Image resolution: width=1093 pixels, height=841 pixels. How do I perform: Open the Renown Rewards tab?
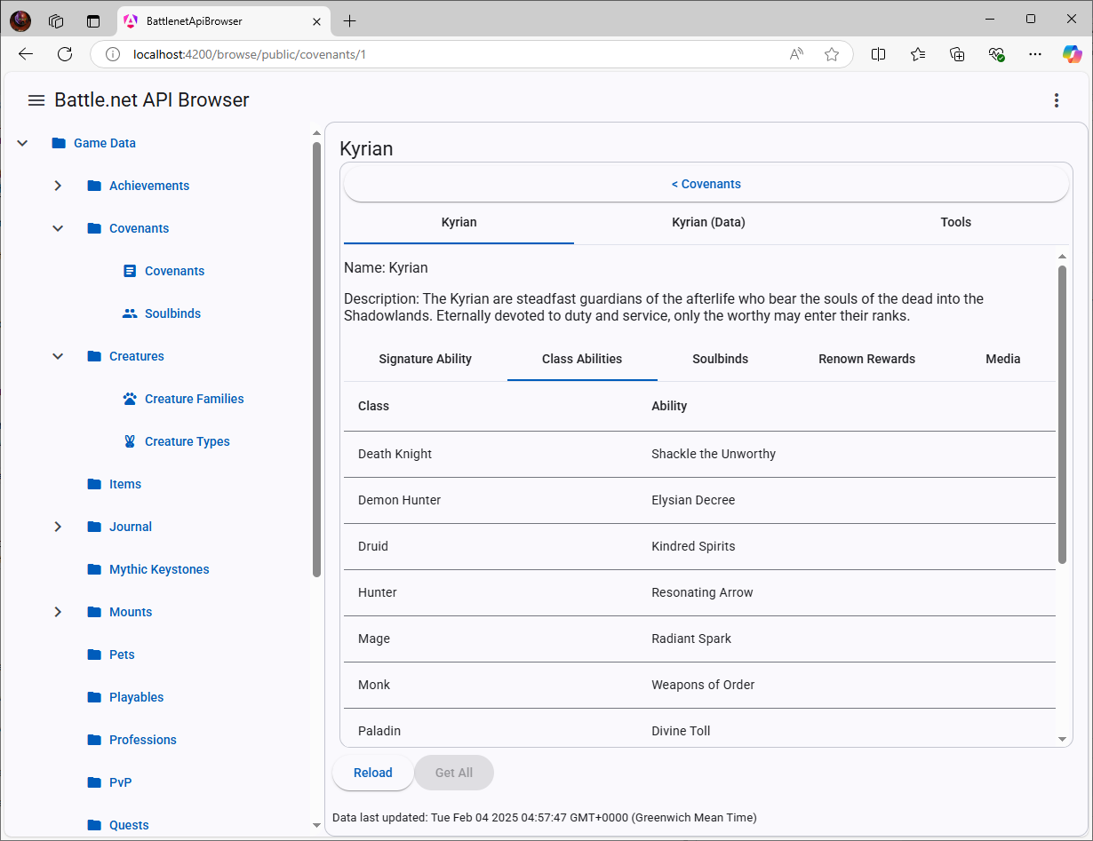click(x=866, y=360)
